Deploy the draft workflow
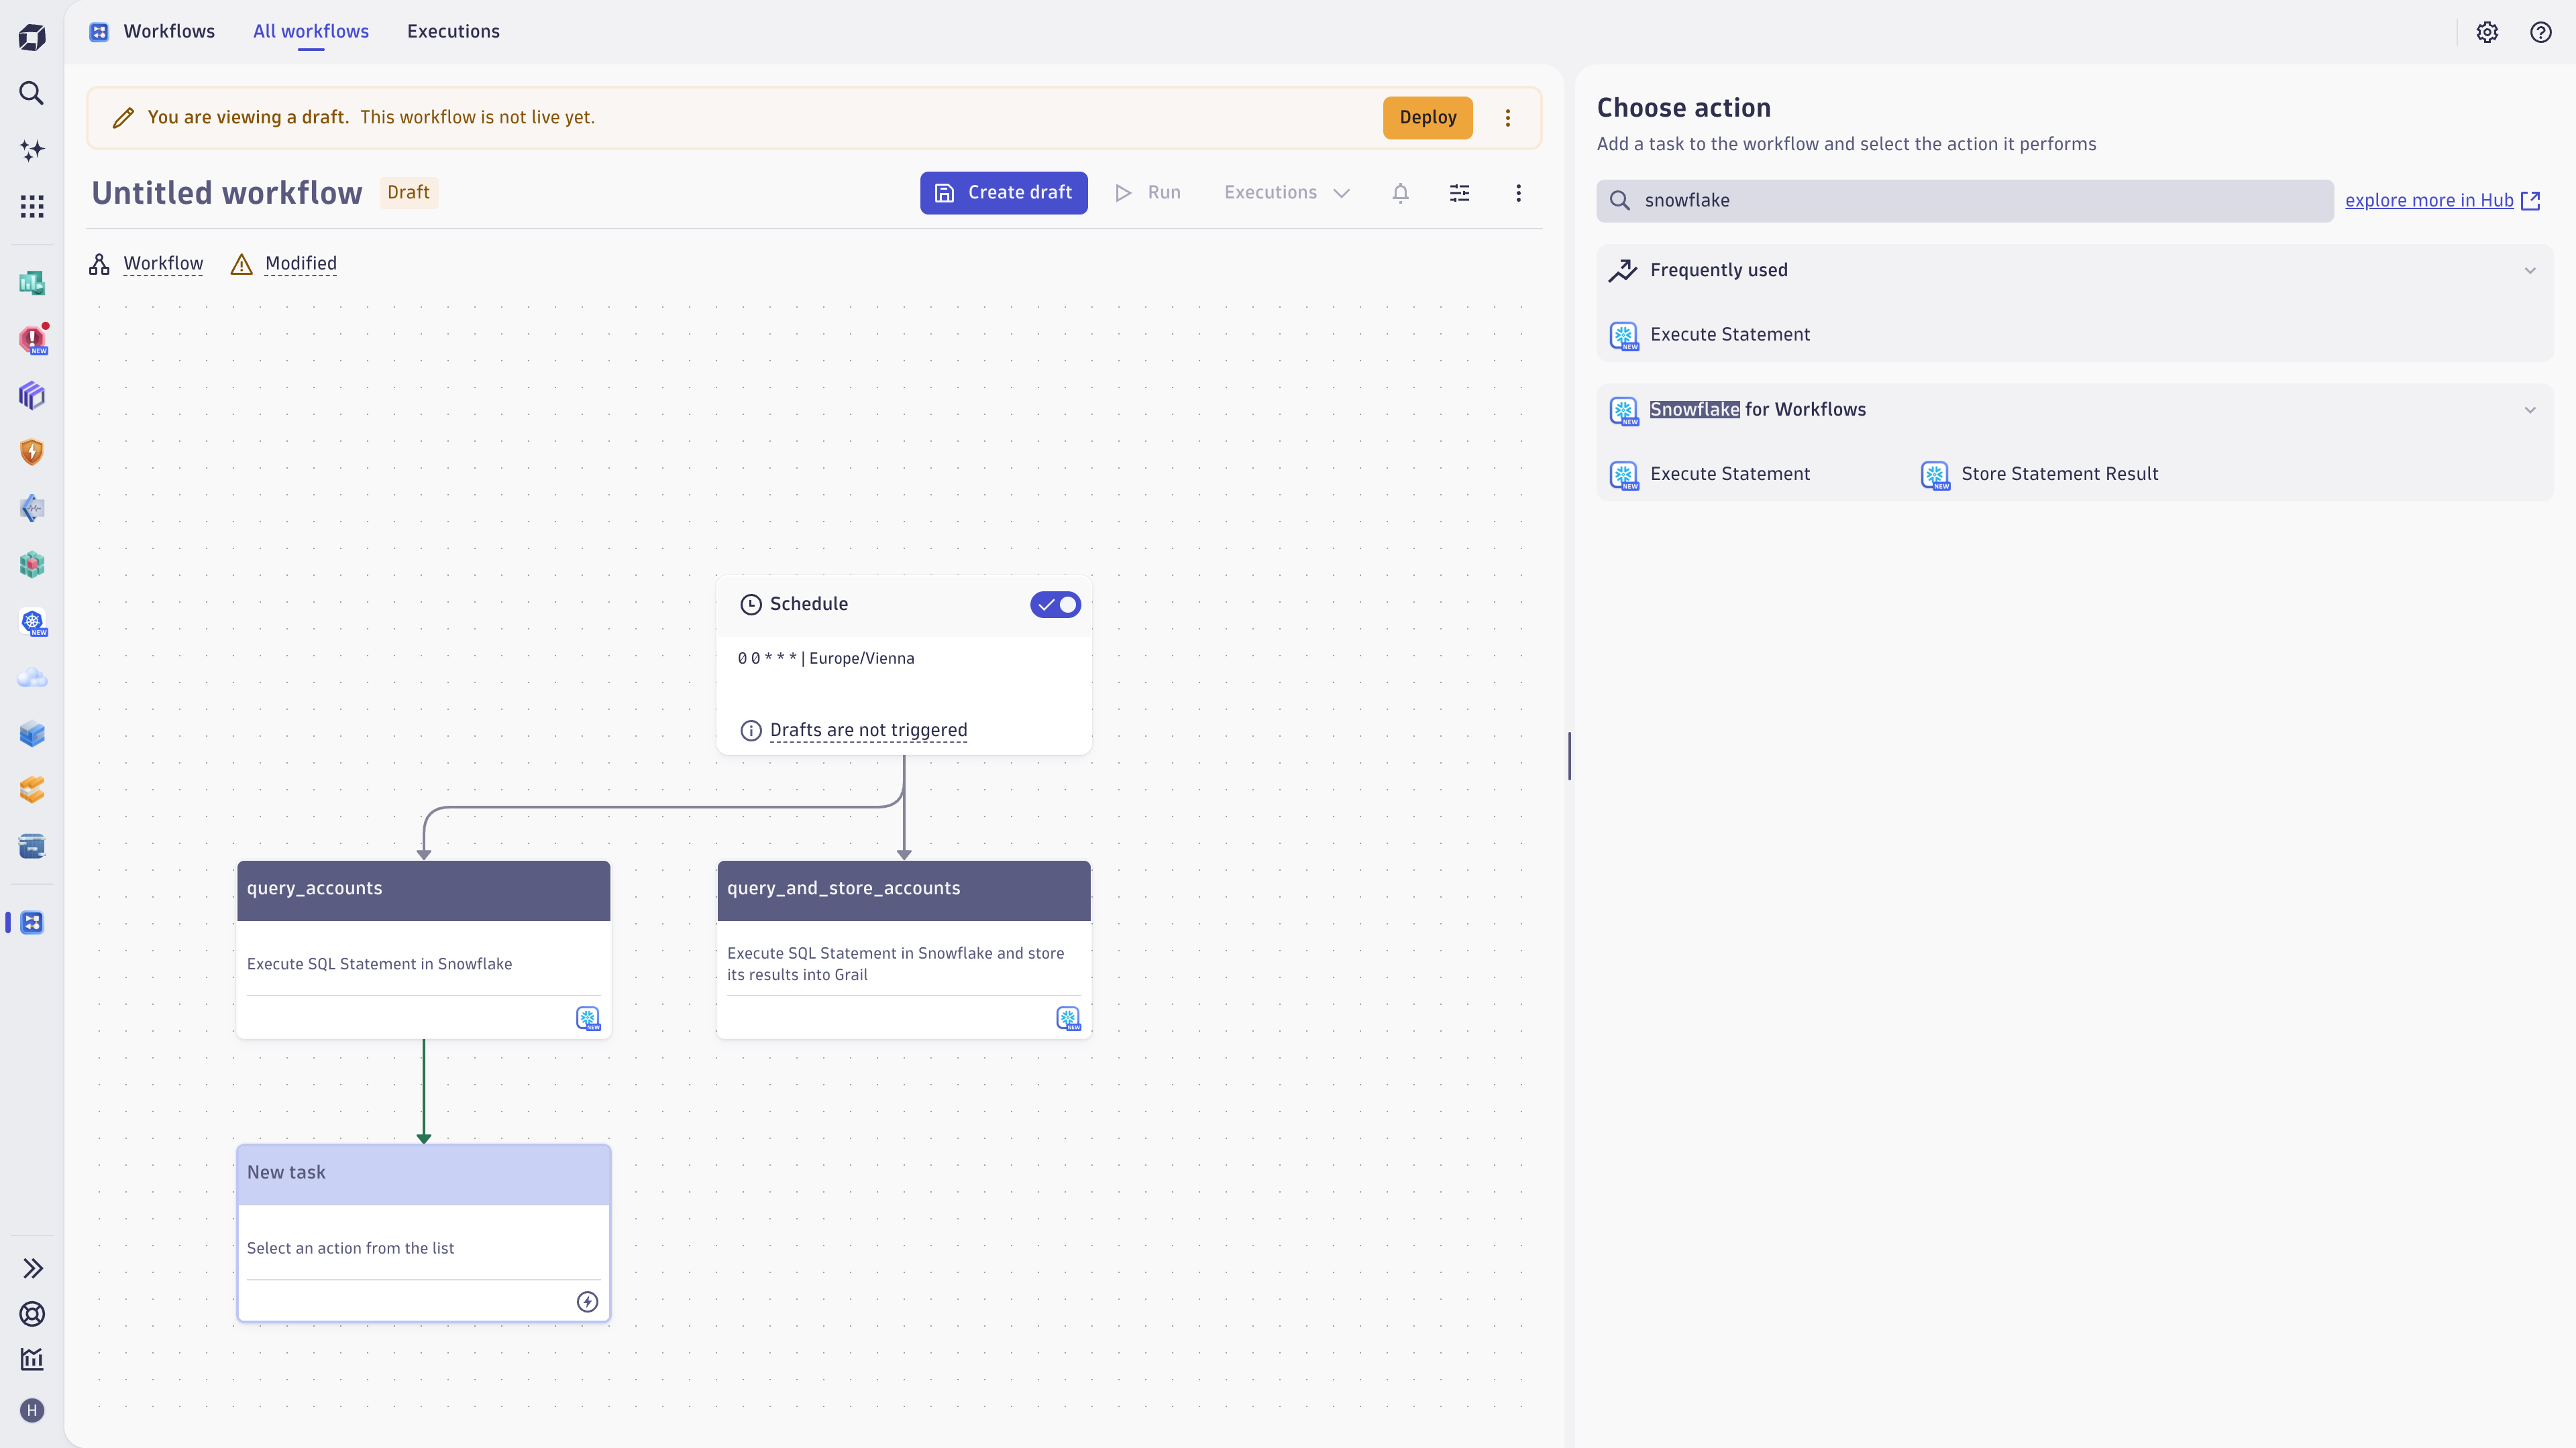Viewport: 2576px width, 1448px height. [x=1427, y=117]
